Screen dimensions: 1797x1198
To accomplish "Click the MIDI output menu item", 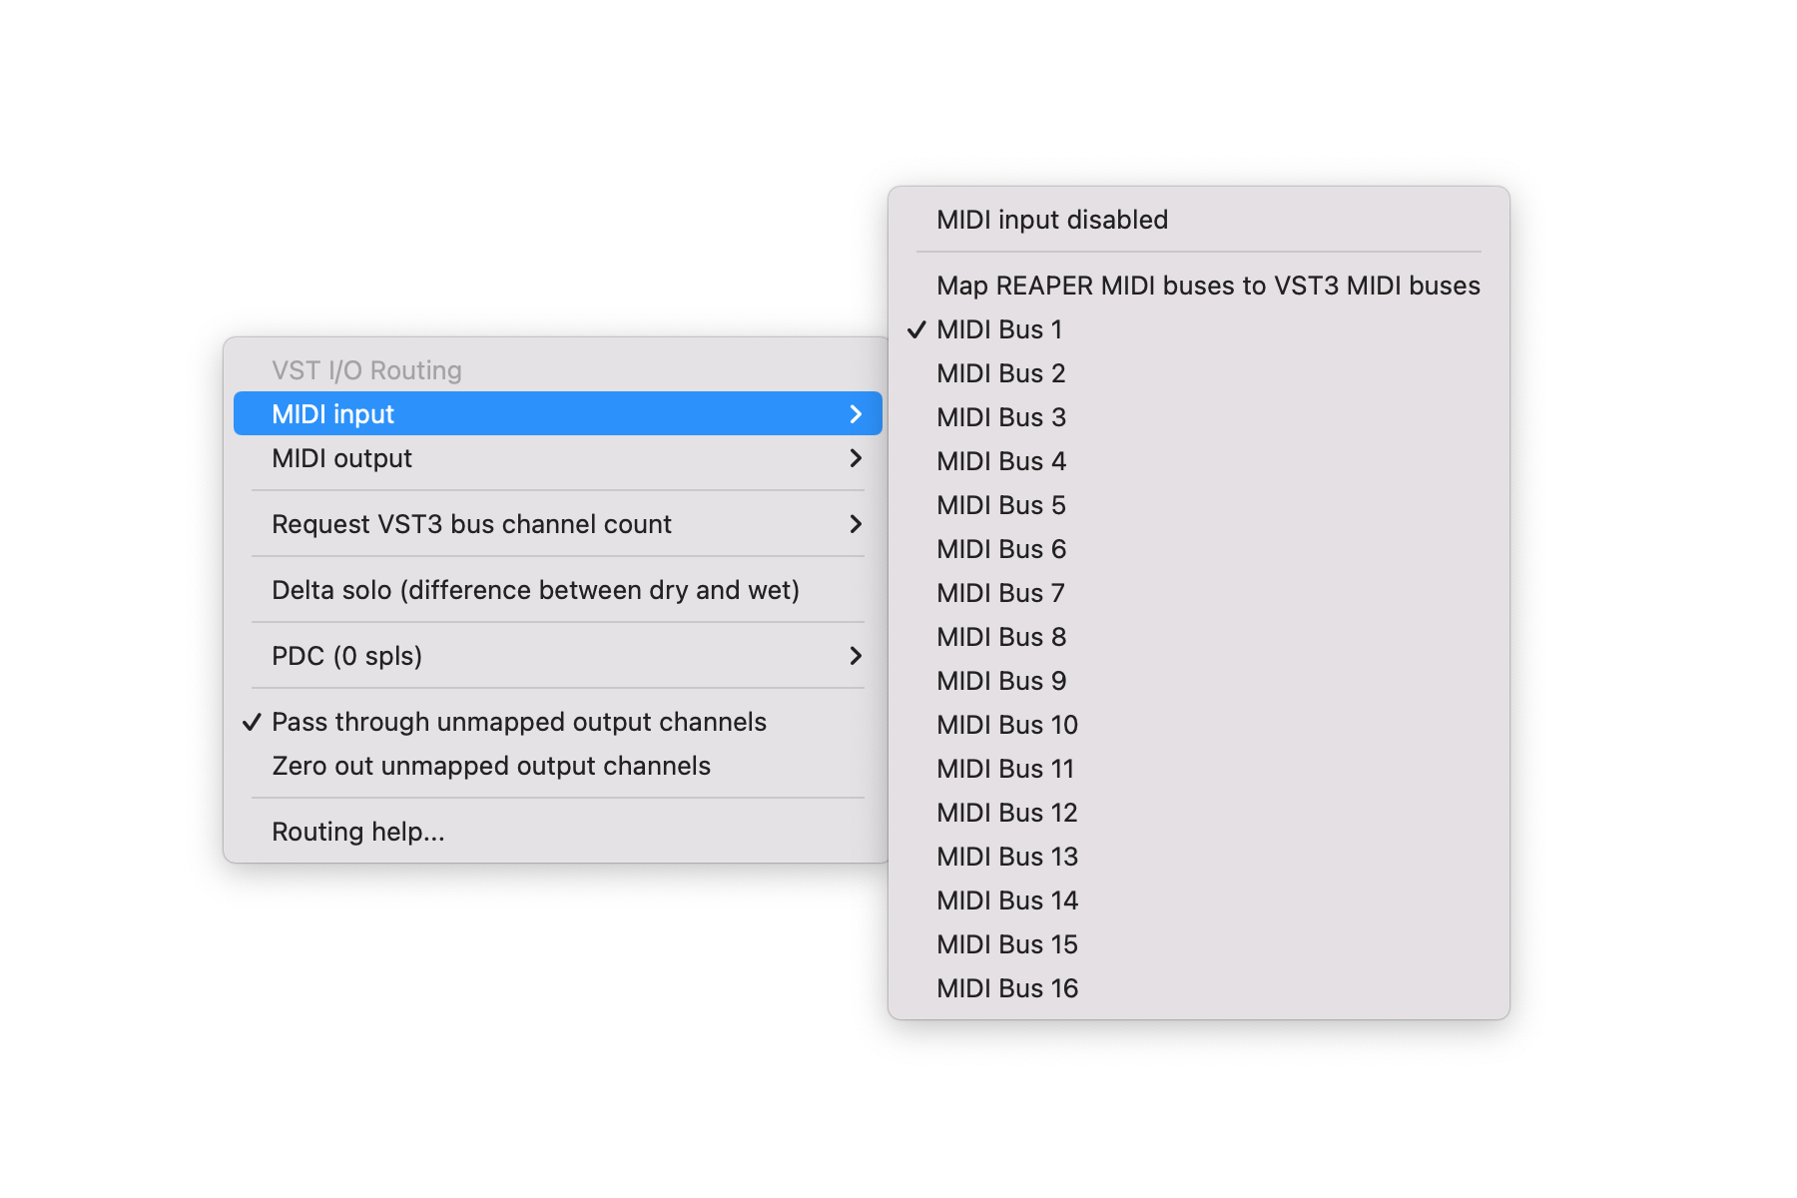I will [342, 458].
